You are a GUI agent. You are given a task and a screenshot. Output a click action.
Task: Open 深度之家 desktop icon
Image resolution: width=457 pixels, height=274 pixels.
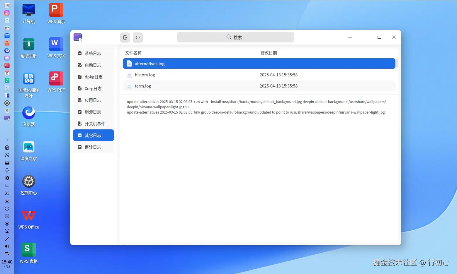point(29,151)
